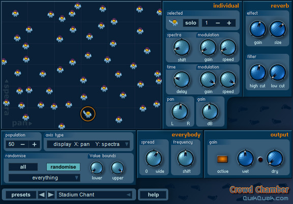Open the 'everything' randomise target dropdown
Image resolution: width=293 pixels, height=204 pixels.
coord(44,178)
